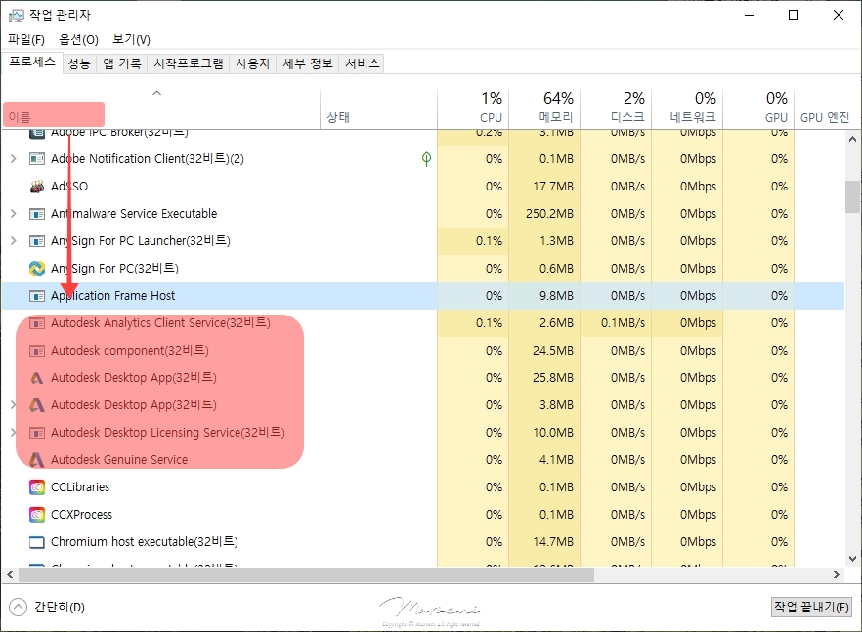Collapse the name column sort arrow

click(156, 93)
